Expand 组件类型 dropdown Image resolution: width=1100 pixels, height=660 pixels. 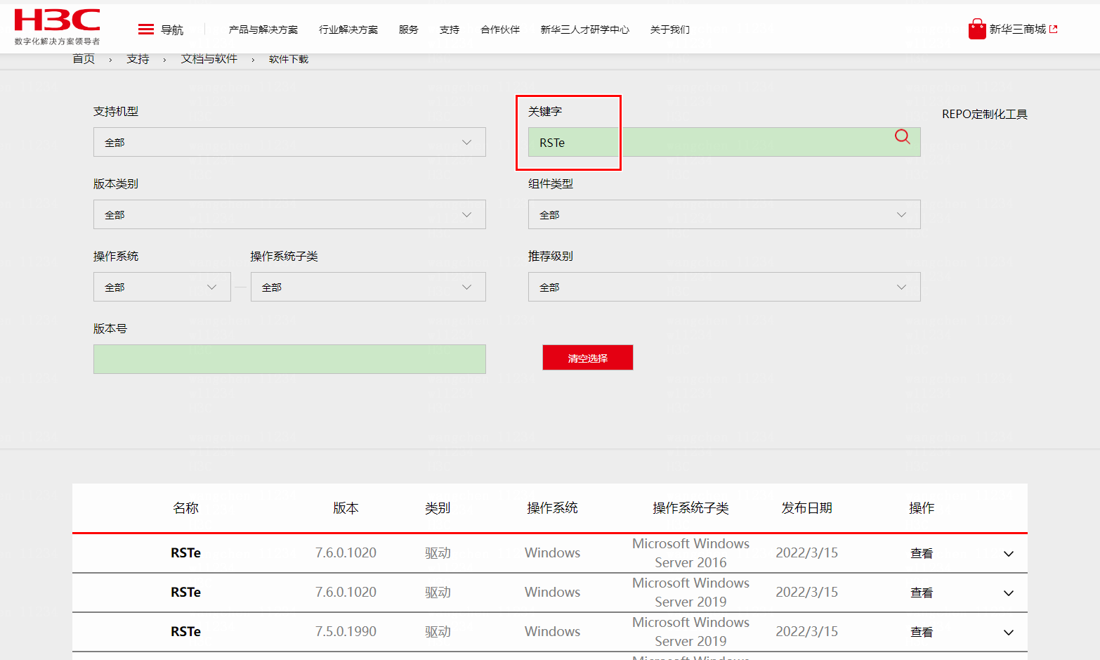[724, 214]
